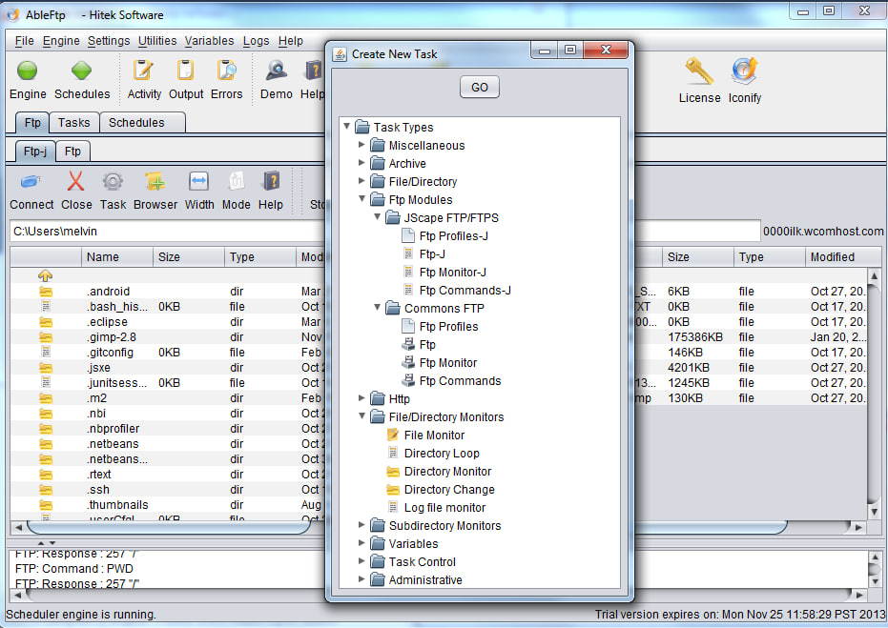Expand the Subdirectory Monitors node
888x628 pixels.
point(361,525)
